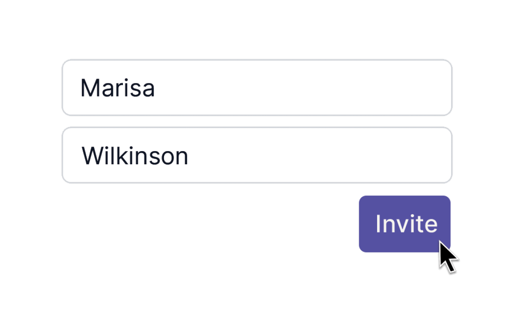Invite Marisa Wilkinson via the Invite button

[x=404, y=224]
